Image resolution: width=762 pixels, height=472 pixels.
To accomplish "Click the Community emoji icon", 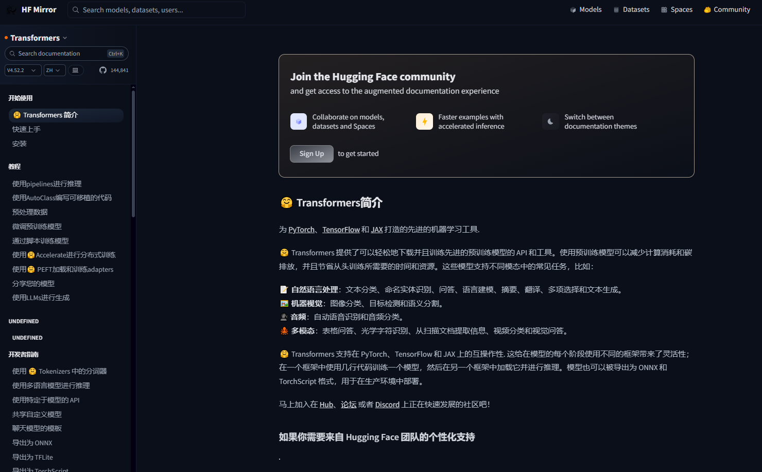I will click(x=707, y=10).
